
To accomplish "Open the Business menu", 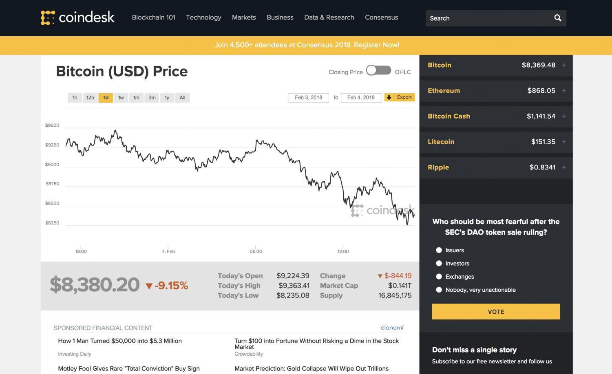I will (280, 18).
